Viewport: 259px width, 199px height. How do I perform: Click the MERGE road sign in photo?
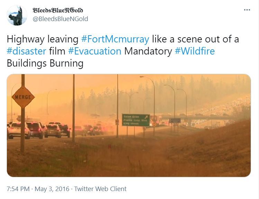click(23, 97)
